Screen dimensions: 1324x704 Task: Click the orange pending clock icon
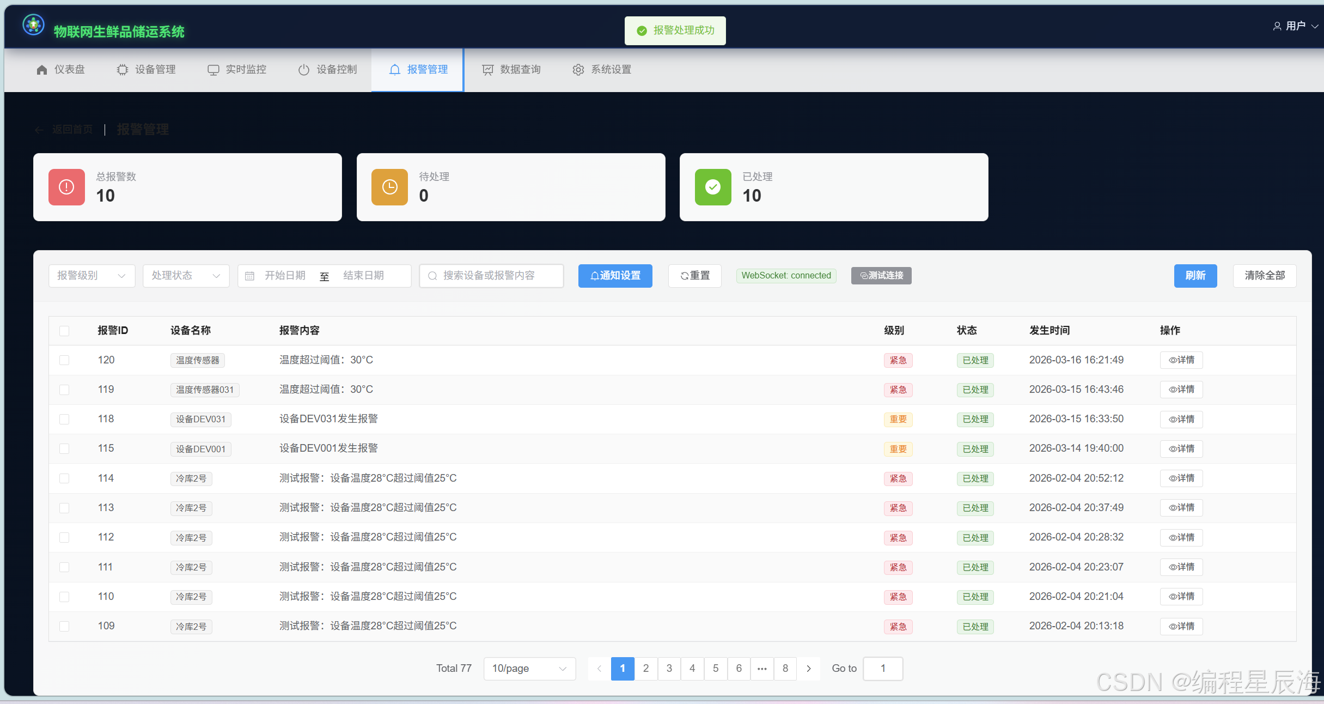point(389,187)
